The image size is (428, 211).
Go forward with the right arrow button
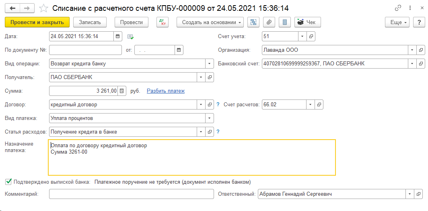click(27, 8)
